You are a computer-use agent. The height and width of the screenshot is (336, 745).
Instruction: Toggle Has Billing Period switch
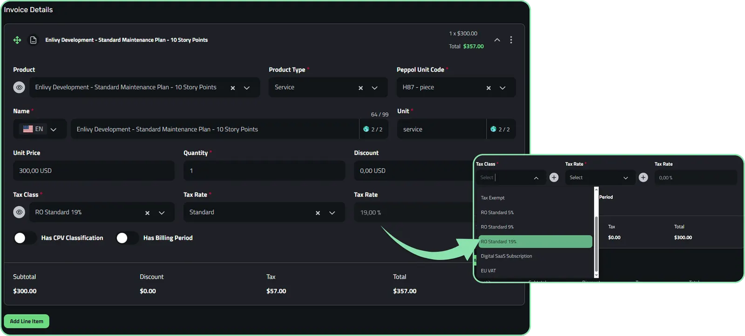127,238
